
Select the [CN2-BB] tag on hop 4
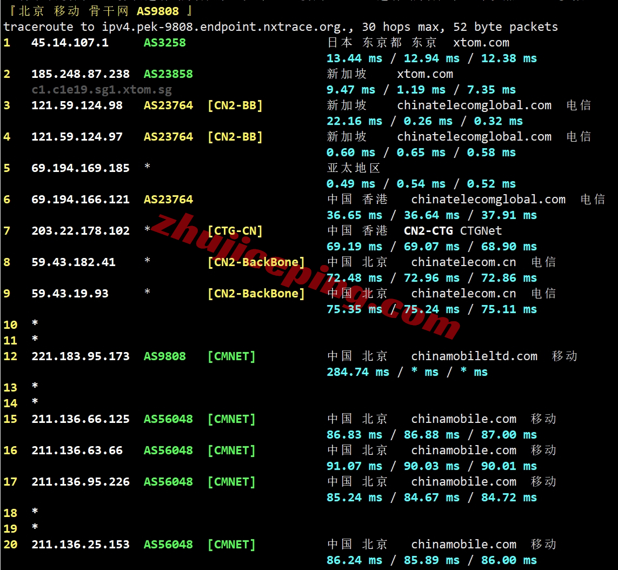(x=235, y=137)
